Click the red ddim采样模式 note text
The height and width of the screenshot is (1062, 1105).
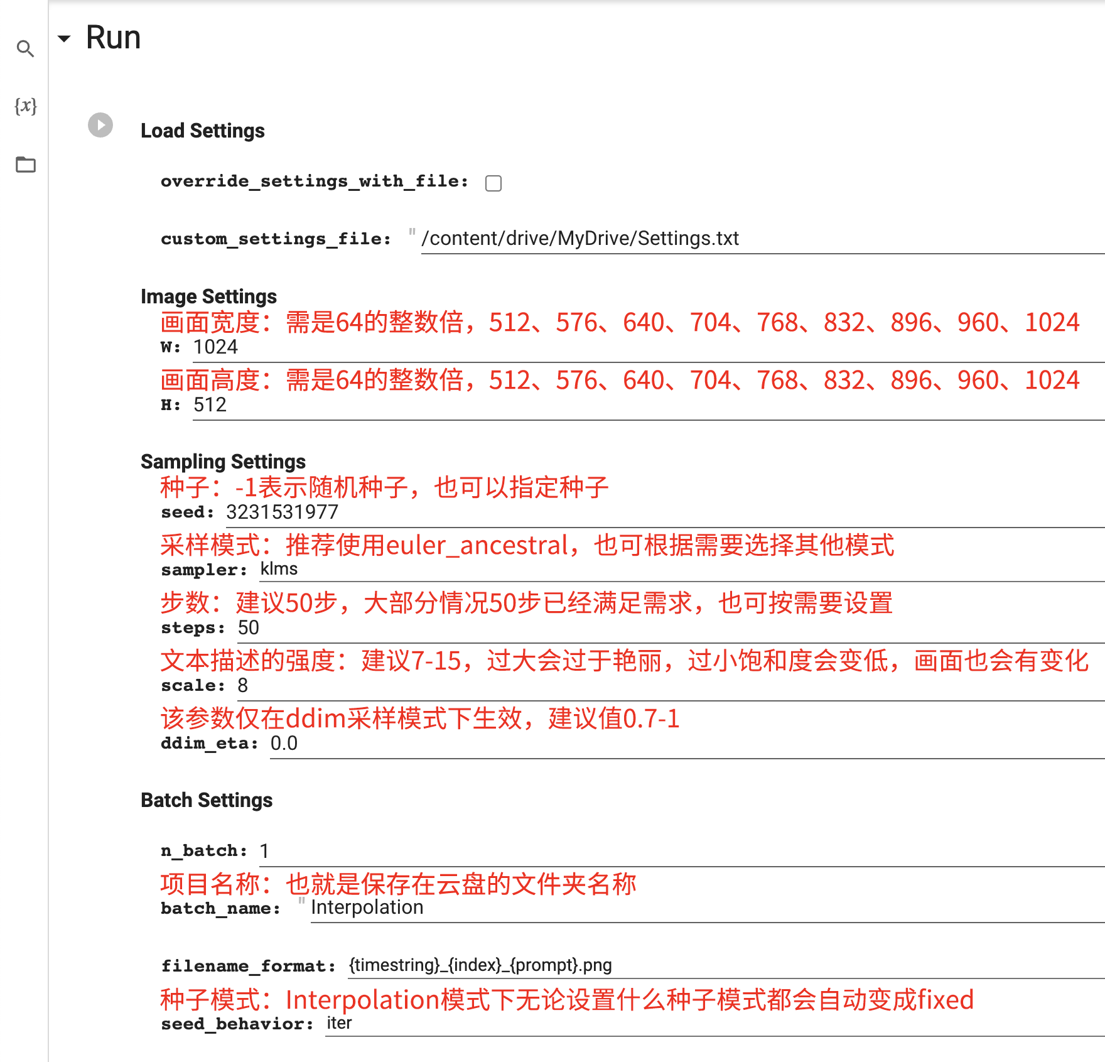click(x=420, y=718)
